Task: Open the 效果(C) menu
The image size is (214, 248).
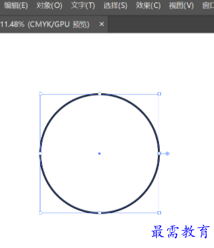Action: (148, 6)
